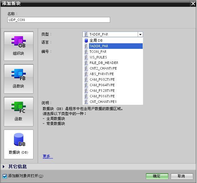Viewport: 197px width, 183px height.
Task: Click the icon beside TCON_PAR entry
Action: click(86, 52)
